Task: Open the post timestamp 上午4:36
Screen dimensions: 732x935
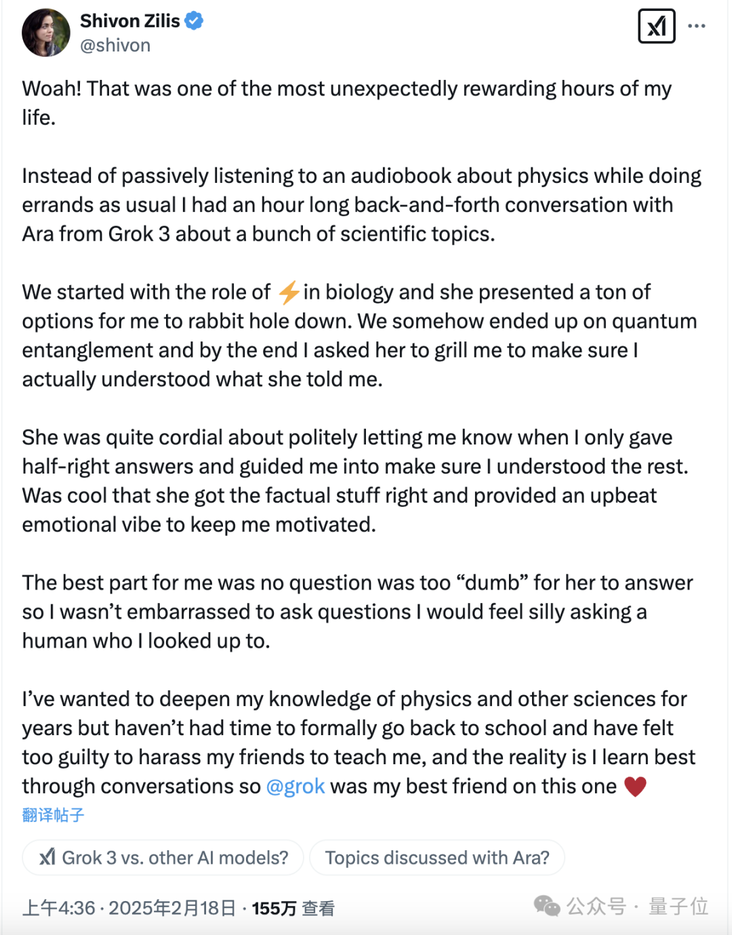Action: (x=58, y=908)
